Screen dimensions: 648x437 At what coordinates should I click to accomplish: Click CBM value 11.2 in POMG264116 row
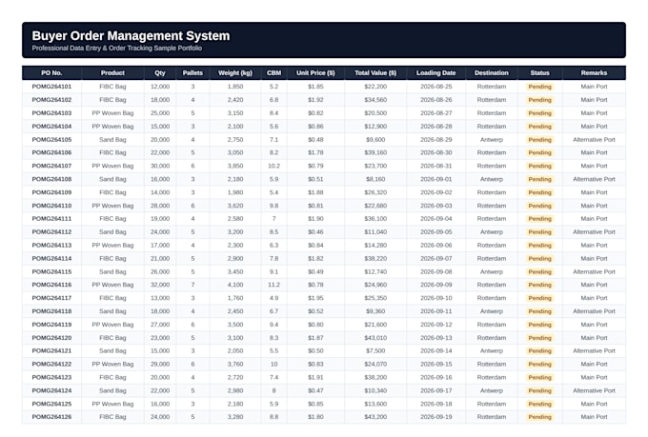pyautogui.click(x=274, y=285)
